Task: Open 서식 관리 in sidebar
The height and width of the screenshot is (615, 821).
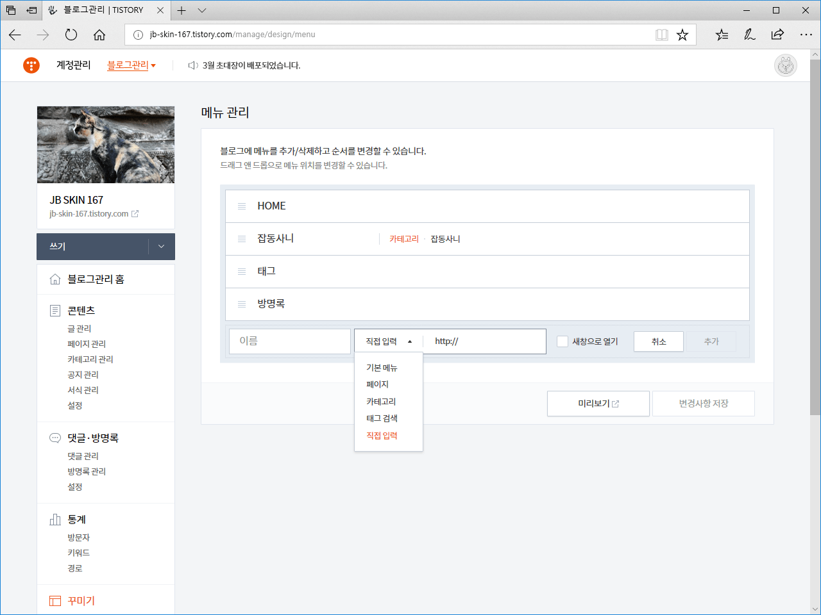Action: click(83, 390)
